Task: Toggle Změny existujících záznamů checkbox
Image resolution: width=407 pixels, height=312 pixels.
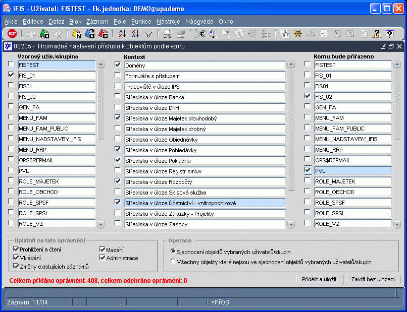Action: [x=16, y=266]
